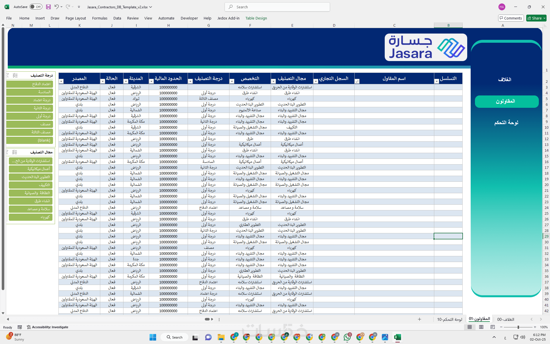Switch to لوحة التحكم-10 sheet tab
The width and height of the screenshot is (550, 344).
coord(449,319)
